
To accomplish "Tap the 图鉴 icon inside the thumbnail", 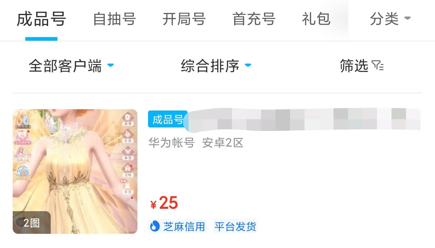I will pyautogui.click(x=128, y=119).
